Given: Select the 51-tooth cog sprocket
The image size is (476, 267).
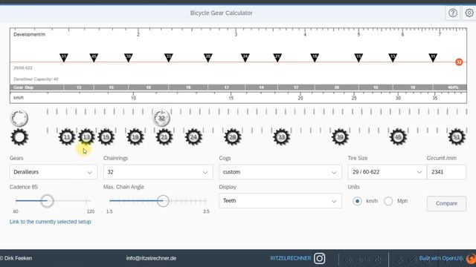Looking at the screenshot, I should [457, 137].
